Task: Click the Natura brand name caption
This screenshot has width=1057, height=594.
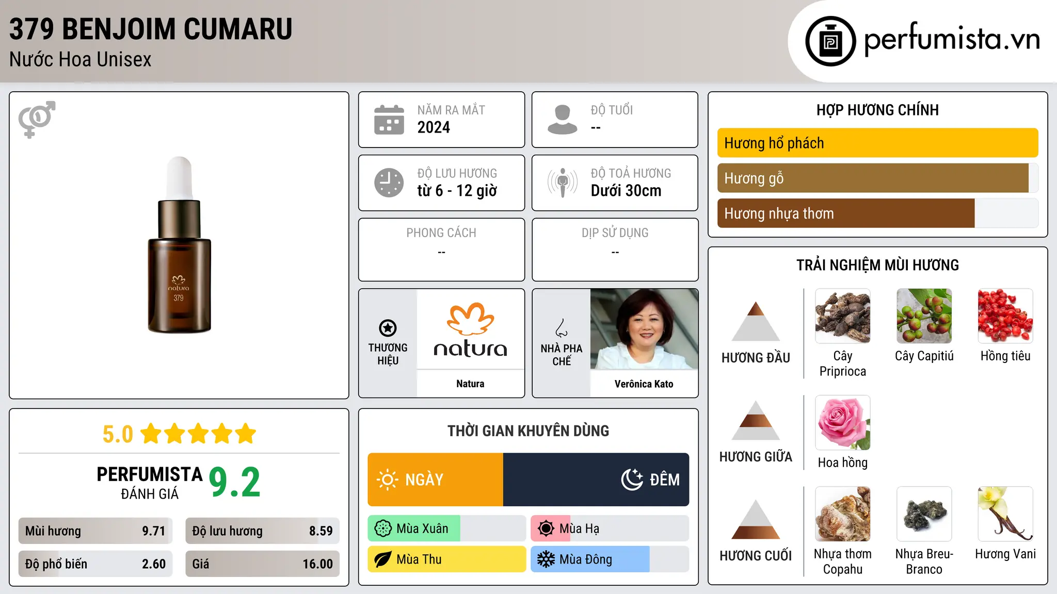Action: [470, 384]
